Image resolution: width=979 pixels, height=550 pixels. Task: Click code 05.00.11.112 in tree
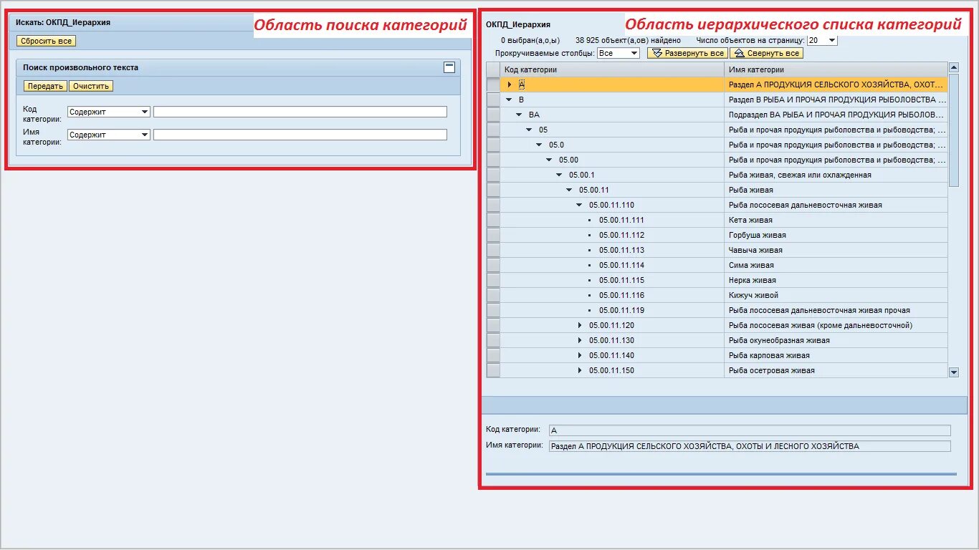click(621, 235)
